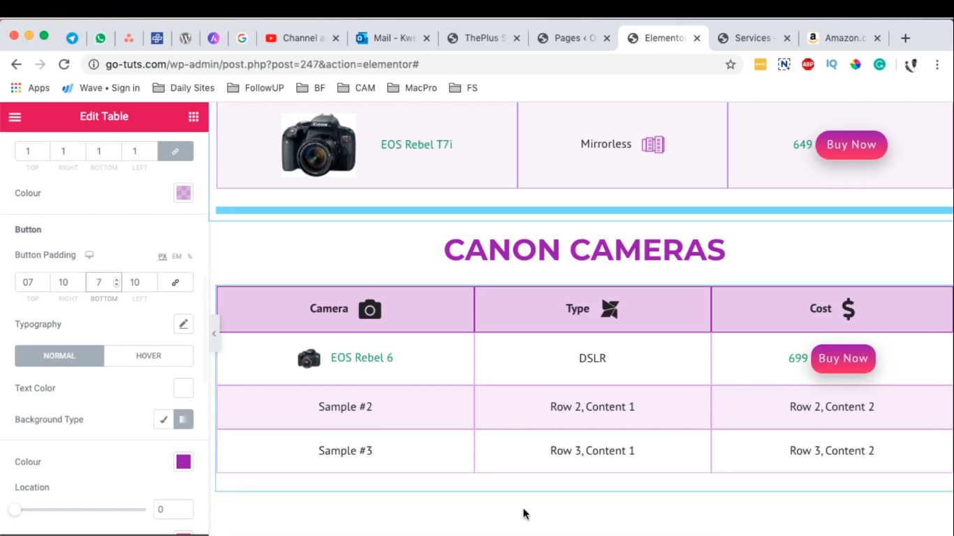Screen dimensions: 954x536
Task: Open the Apps bookmarks shortcut
Action: (x=30, y=88)
